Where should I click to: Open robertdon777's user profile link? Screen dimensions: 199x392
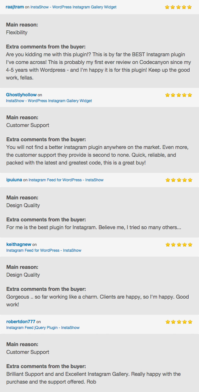click(21, 322)
